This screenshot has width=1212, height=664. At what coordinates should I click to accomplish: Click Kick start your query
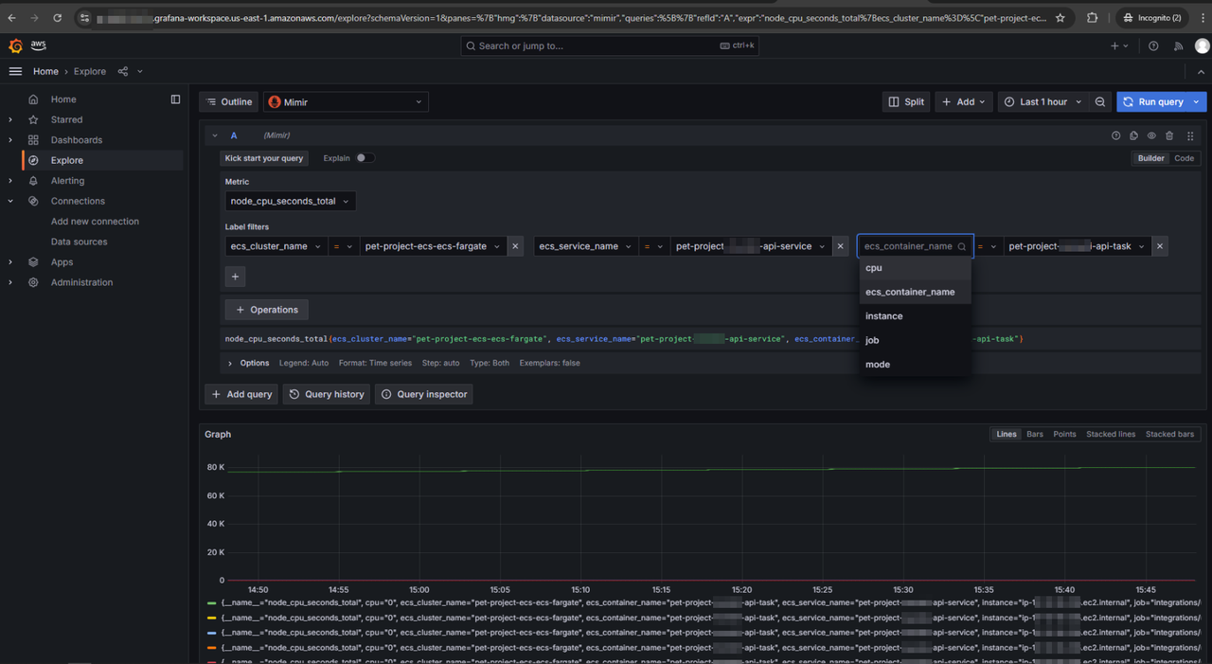(x=264, y=158)
